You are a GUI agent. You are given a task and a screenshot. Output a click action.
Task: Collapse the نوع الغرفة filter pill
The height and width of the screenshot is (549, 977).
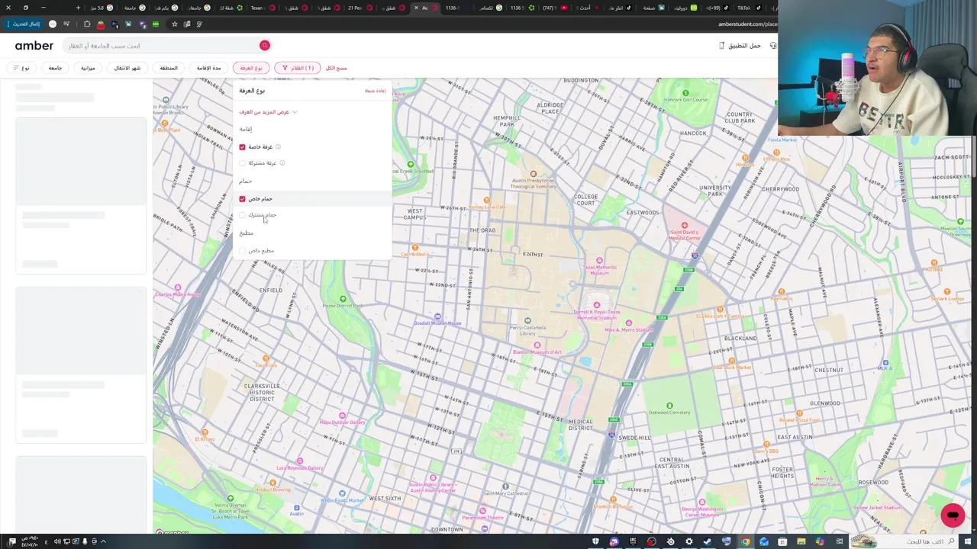point(251,68)
